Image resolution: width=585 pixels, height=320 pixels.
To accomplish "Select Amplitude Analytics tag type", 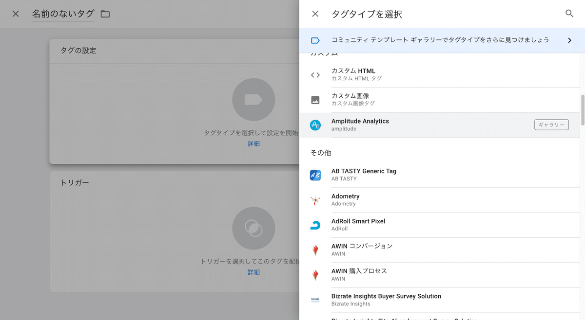I will (x=439, y=125).
